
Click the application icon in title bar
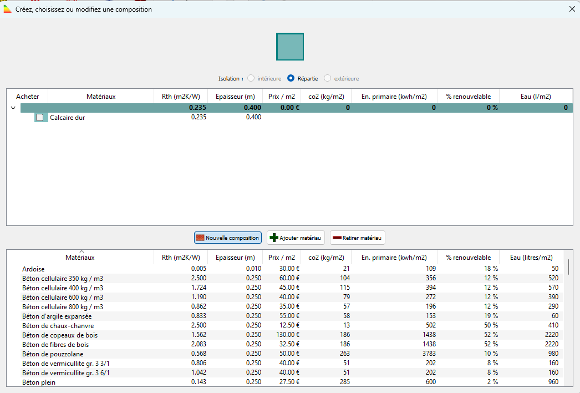(8, 9)
